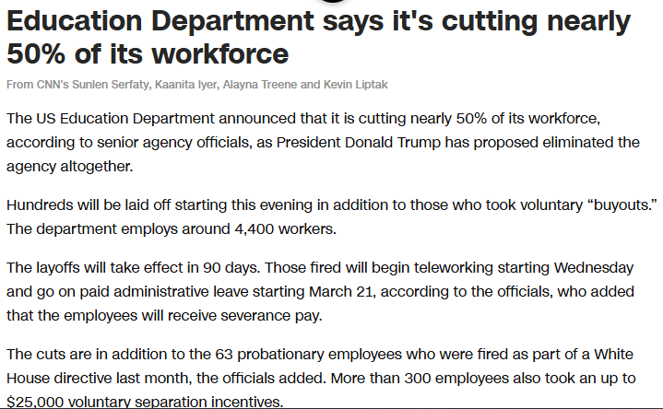Click paragraph starting "The cuts are in addition"
This screenshot has height=409, width=663.
coord(323,378)
